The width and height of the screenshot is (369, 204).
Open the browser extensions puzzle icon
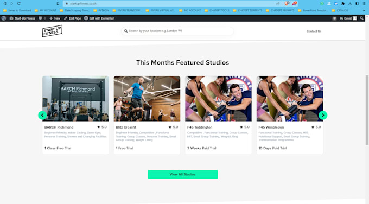pyautogui.click(x=343, y=4)
